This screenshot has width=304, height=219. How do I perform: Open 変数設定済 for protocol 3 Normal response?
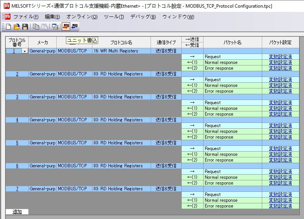click(x=280, y=108)
